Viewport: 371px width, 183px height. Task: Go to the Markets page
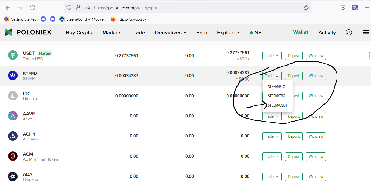point(112,32)
